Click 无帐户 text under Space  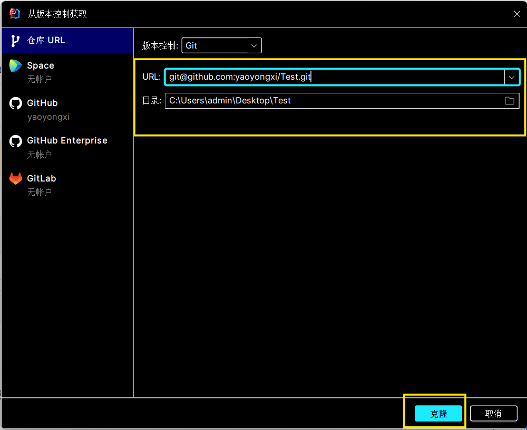(40, 80)
